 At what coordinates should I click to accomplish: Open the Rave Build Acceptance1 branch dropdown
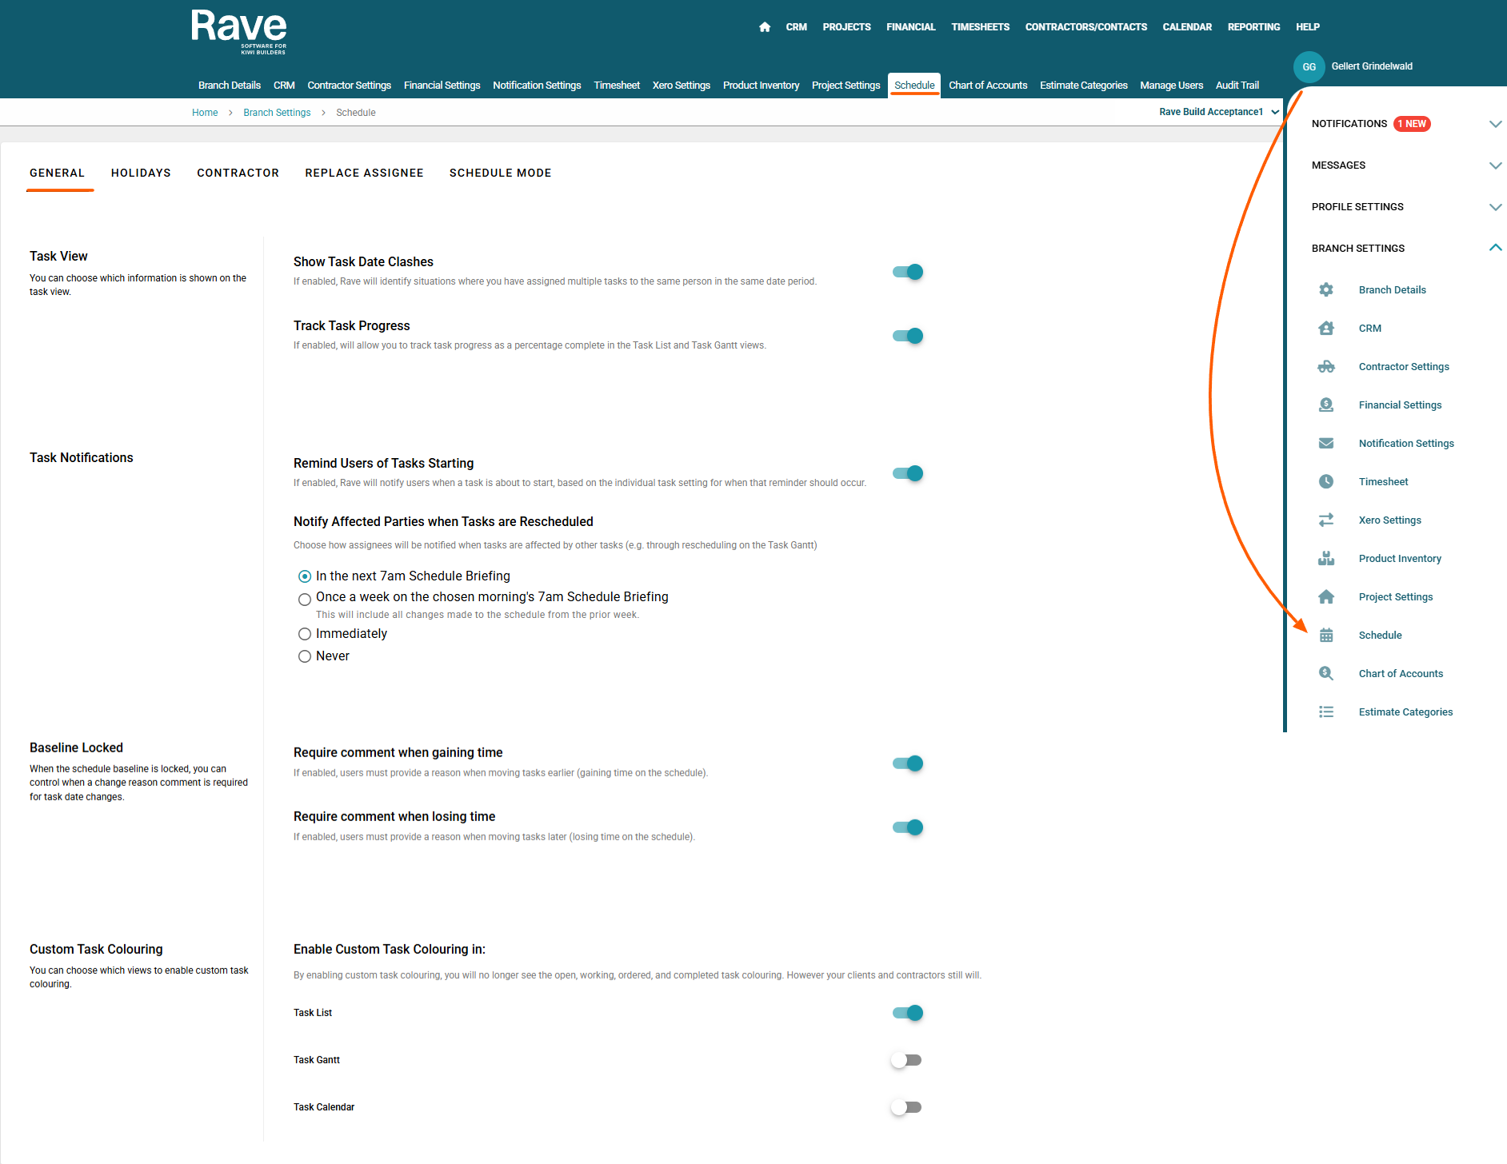coord(1218,112)
